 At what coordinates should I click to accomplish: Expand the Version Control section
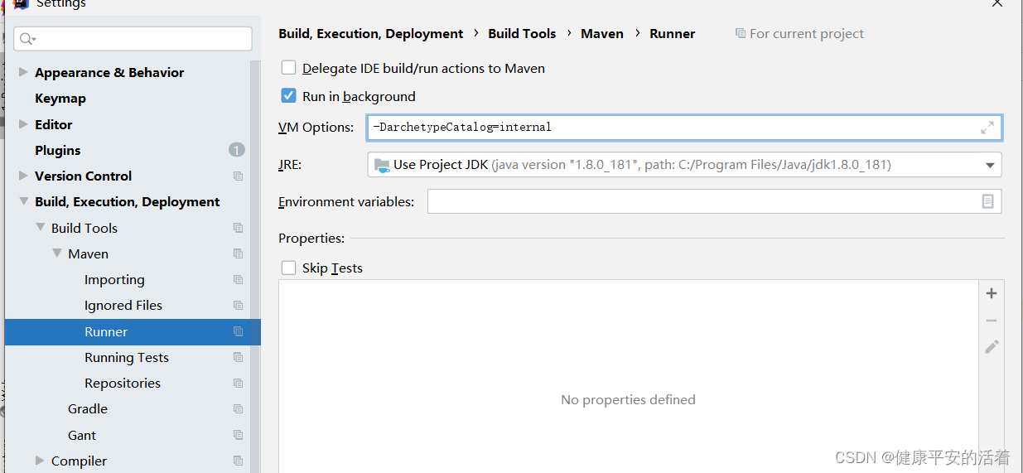coord(23,176)
